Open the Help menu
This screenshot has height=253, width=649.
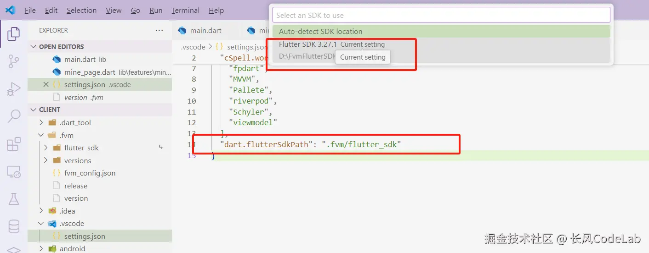tap(216, 10)
